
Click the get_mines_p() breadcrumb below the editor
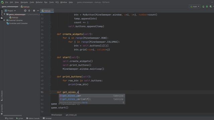click(71, 115)
